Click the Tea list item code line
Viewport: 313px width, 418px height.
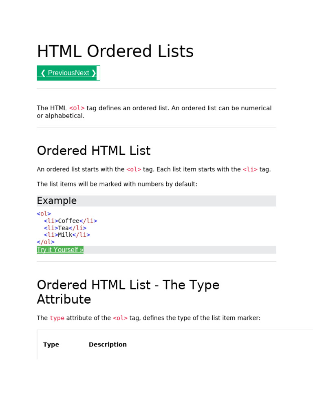[65, 228]
